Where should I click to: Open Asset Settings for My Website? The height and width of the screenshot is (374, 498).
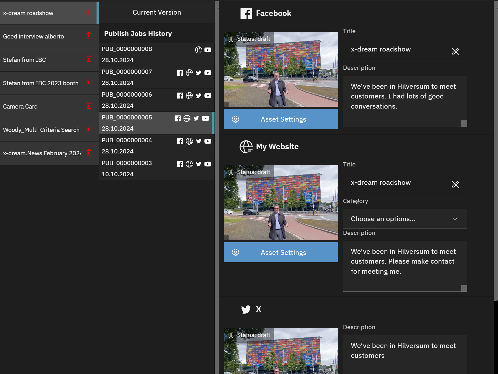coord(281,252)
